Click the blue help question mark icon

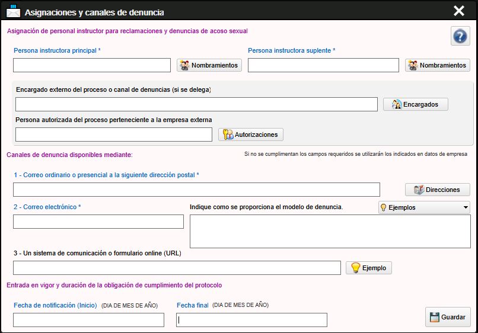pyautogui.click(x=460, y=36)
